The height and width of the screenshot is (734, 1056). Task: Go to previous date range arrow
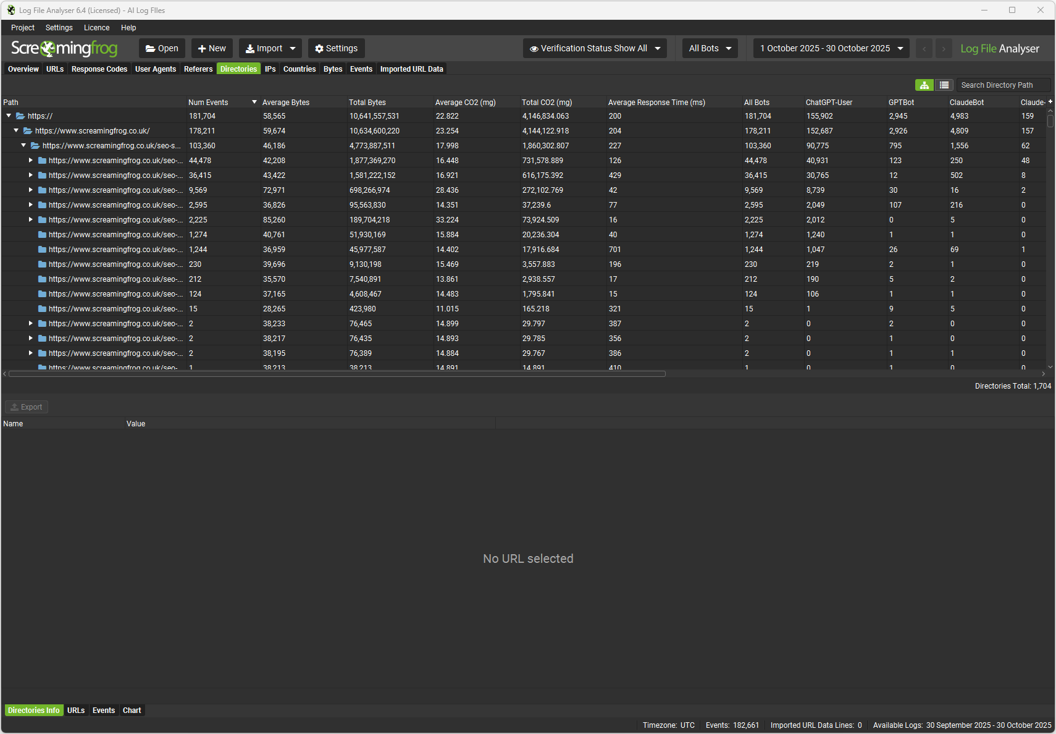(x=924, y=48)
